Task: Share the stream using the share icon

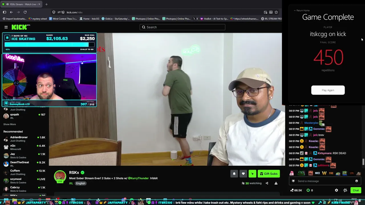Action: (x=267, y=183)
